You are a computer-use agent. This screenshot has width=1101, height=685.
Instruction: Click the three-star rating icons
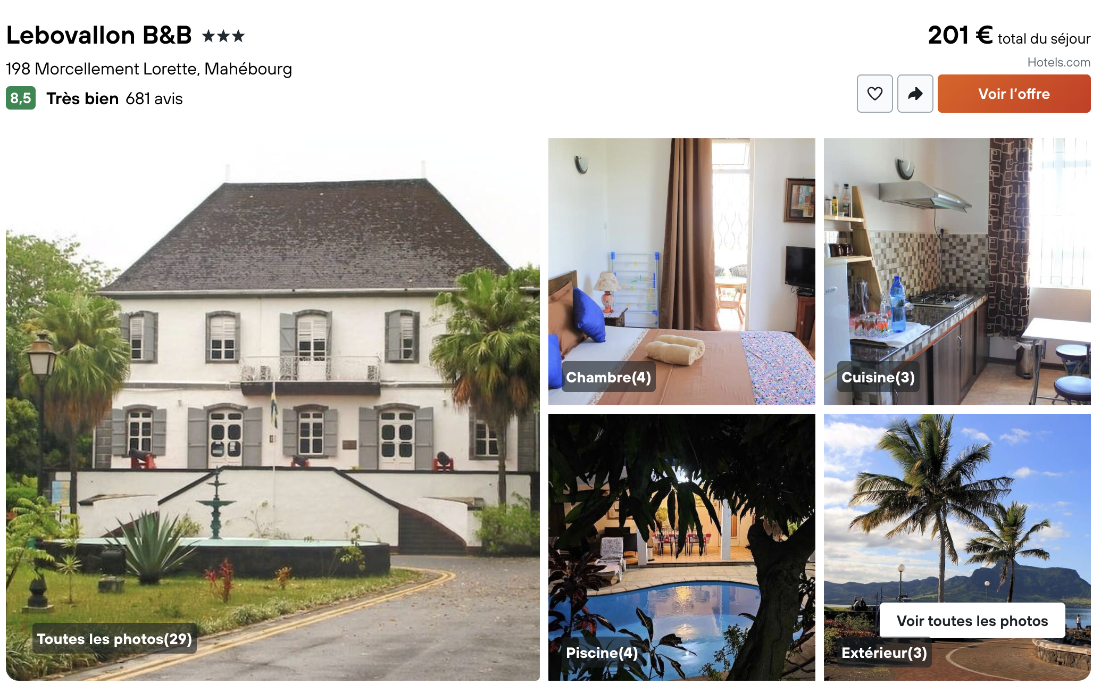[x=223, y=36]
